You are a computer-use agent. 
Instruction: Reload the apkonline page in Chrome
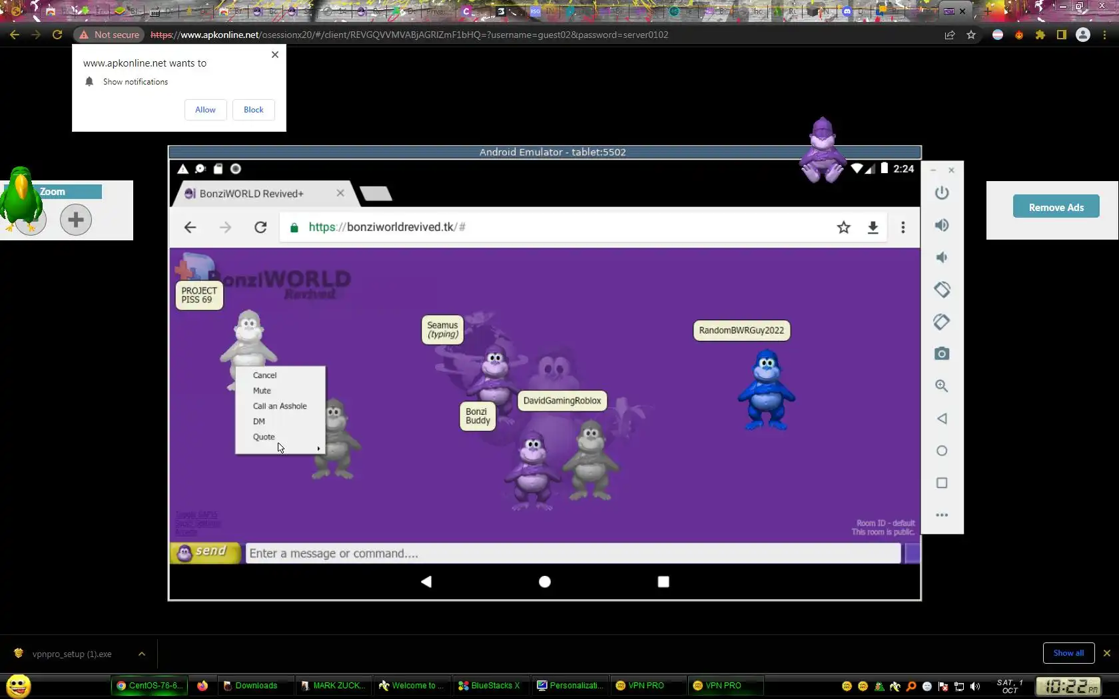[x=57, y=35]
